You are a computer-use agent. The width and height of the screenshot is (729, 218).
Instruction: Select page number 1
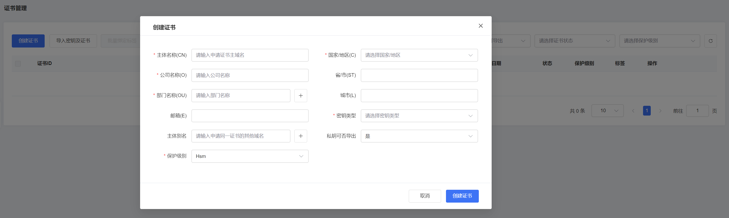tap(647, 111)
